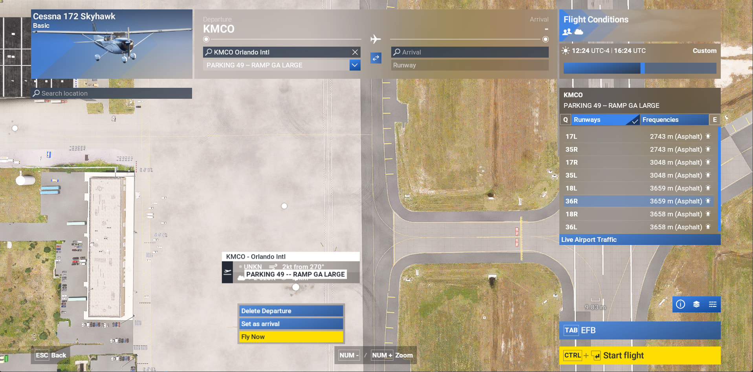
Task: Click the NUM + zoom in button
Action: click(x=382, y=355)
